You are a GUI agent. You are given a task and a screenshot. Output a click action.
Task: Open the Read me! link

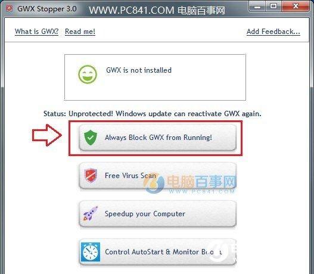click(80, 32)
